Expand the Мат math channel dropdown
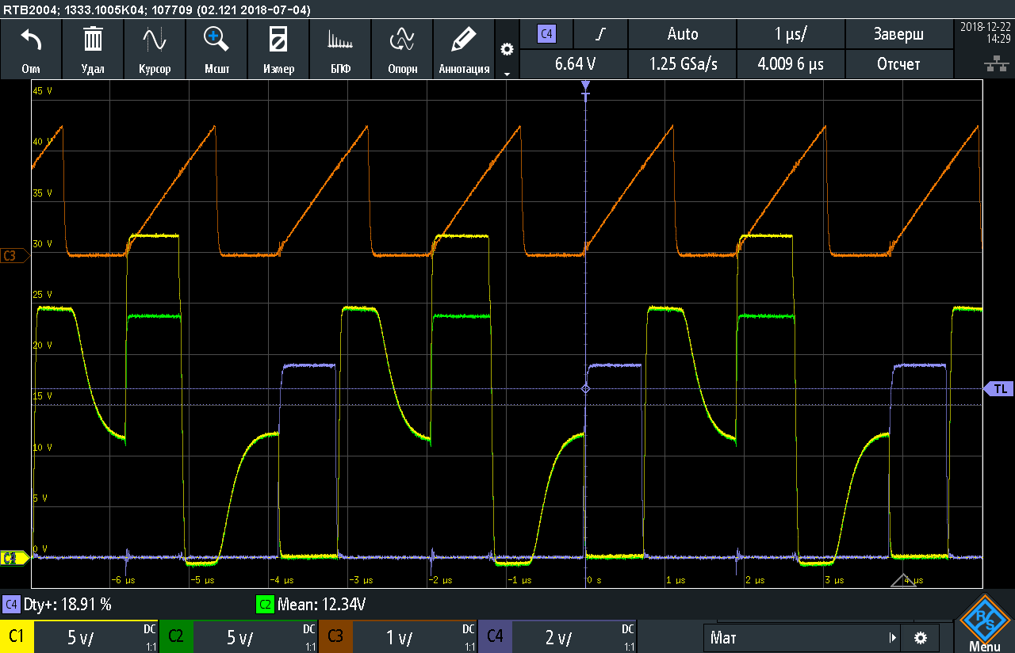 point(803,637)
